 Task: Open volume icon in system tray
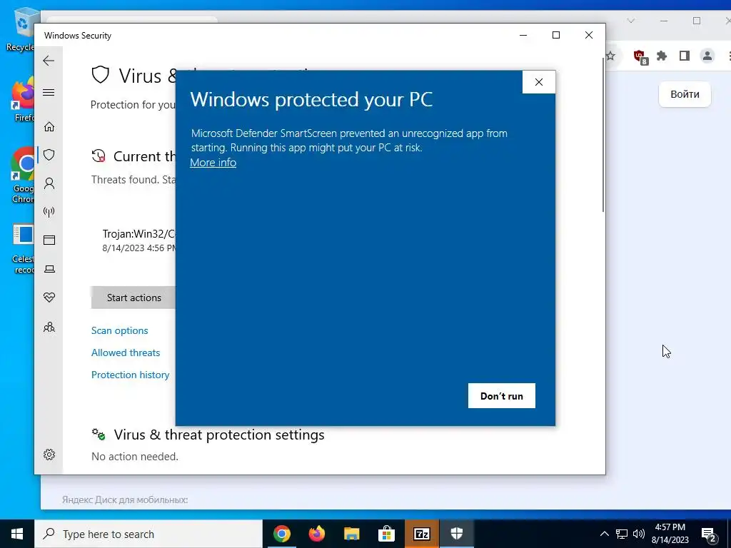coord(639,534)
